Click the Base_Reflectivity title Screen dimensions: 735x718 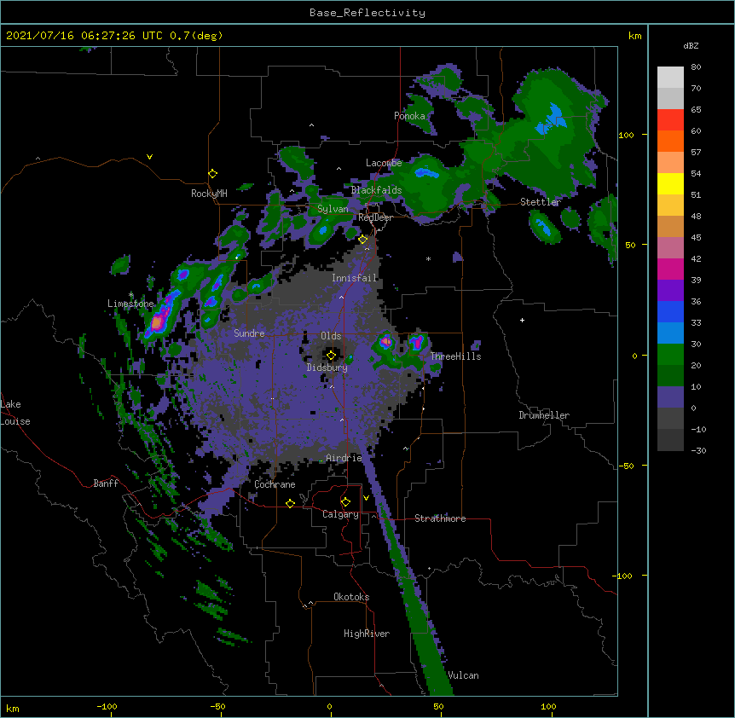coord(367,13)
